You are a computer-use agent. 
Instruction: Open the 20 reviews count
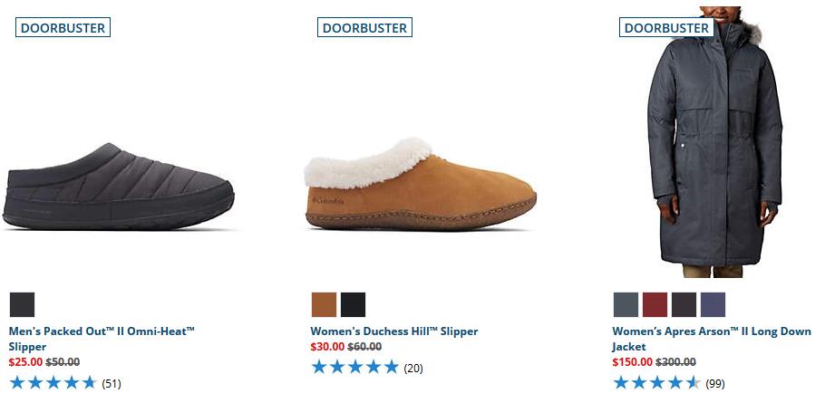pyautogui.click(x=413, y=368)
